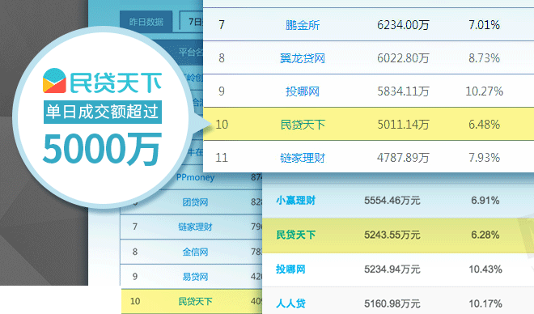Select the 7.01% rate cell
This screenshot has width=534, height=314.
click(484, 25)
